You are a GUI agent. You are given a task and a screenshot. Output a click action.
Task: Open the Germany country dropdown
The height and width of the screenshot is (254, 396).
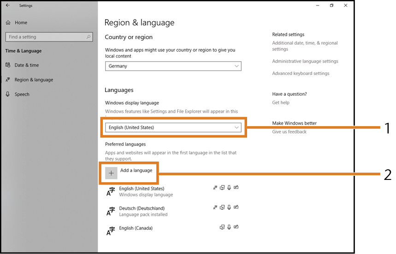(x=173, y=66)
